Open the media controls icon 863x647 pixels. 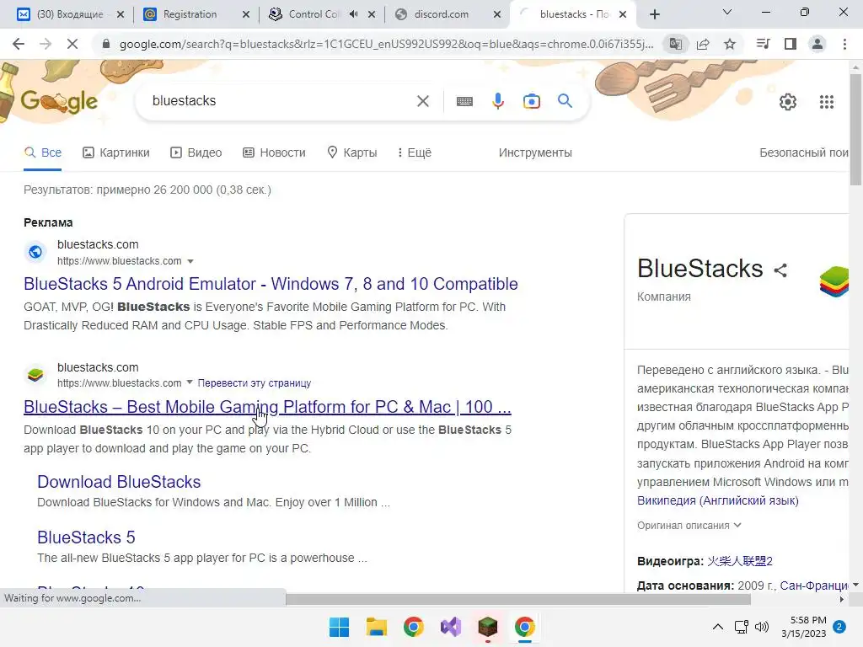coord(763,44)
